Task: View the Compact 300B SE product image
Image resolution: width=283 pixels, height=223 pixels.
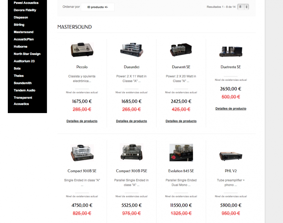Action: coord(82,153)
